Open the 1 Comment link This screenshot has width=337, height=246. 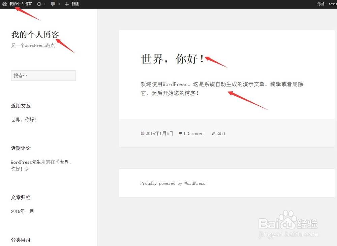point(193,133)
